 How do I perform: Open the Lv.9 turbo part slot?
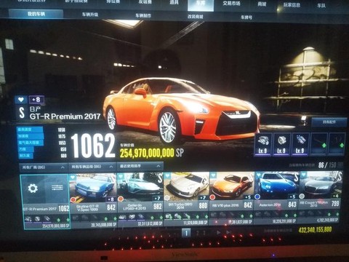point(281,144)
